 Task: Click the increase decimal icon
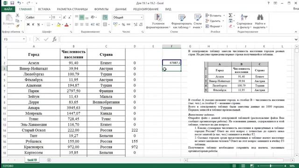[135, 24]
